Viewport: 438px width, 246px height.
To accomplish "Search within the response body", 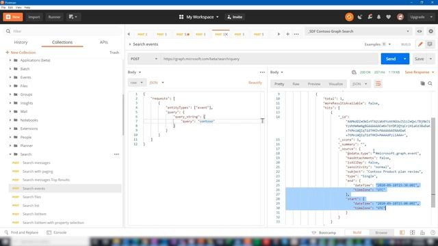I will point(430,83).
